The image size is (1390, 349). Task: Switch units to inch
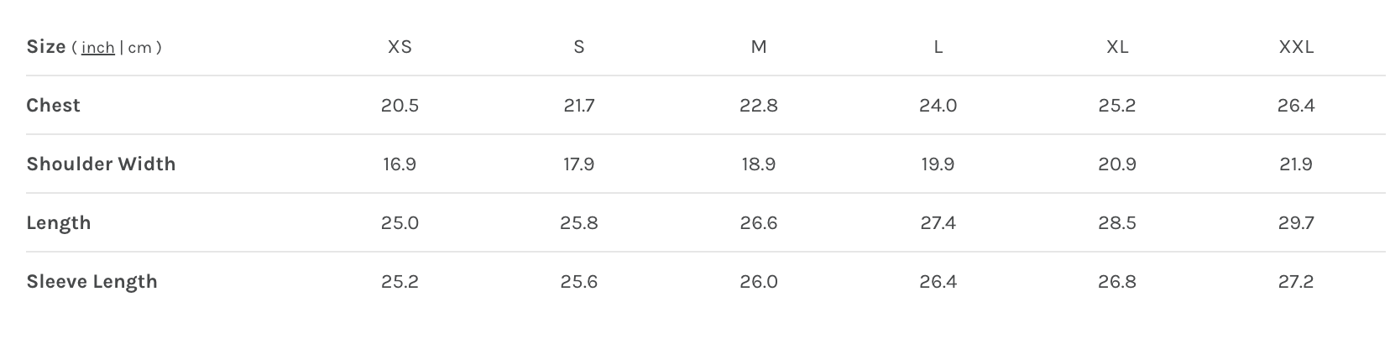coord(97,48)
